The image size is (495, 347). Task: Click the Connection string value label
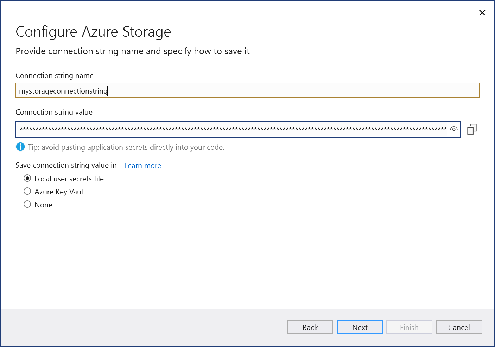pos(53,112)
